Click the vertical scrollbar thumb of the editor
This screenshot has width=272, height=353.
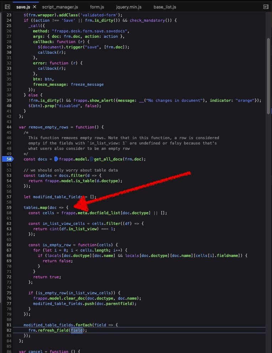pyautogui.click(x=268, y=76)
